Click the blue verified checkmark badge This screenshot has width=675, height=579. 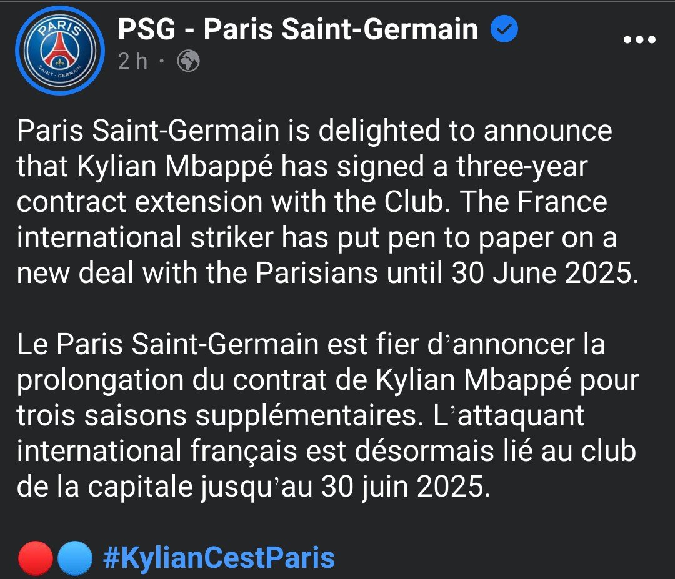coord(503,29)
